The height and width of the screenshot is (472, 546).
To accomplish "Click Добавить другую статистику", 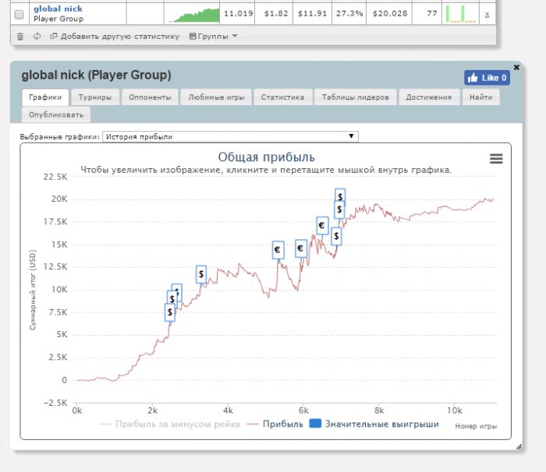I will point(115,36).
